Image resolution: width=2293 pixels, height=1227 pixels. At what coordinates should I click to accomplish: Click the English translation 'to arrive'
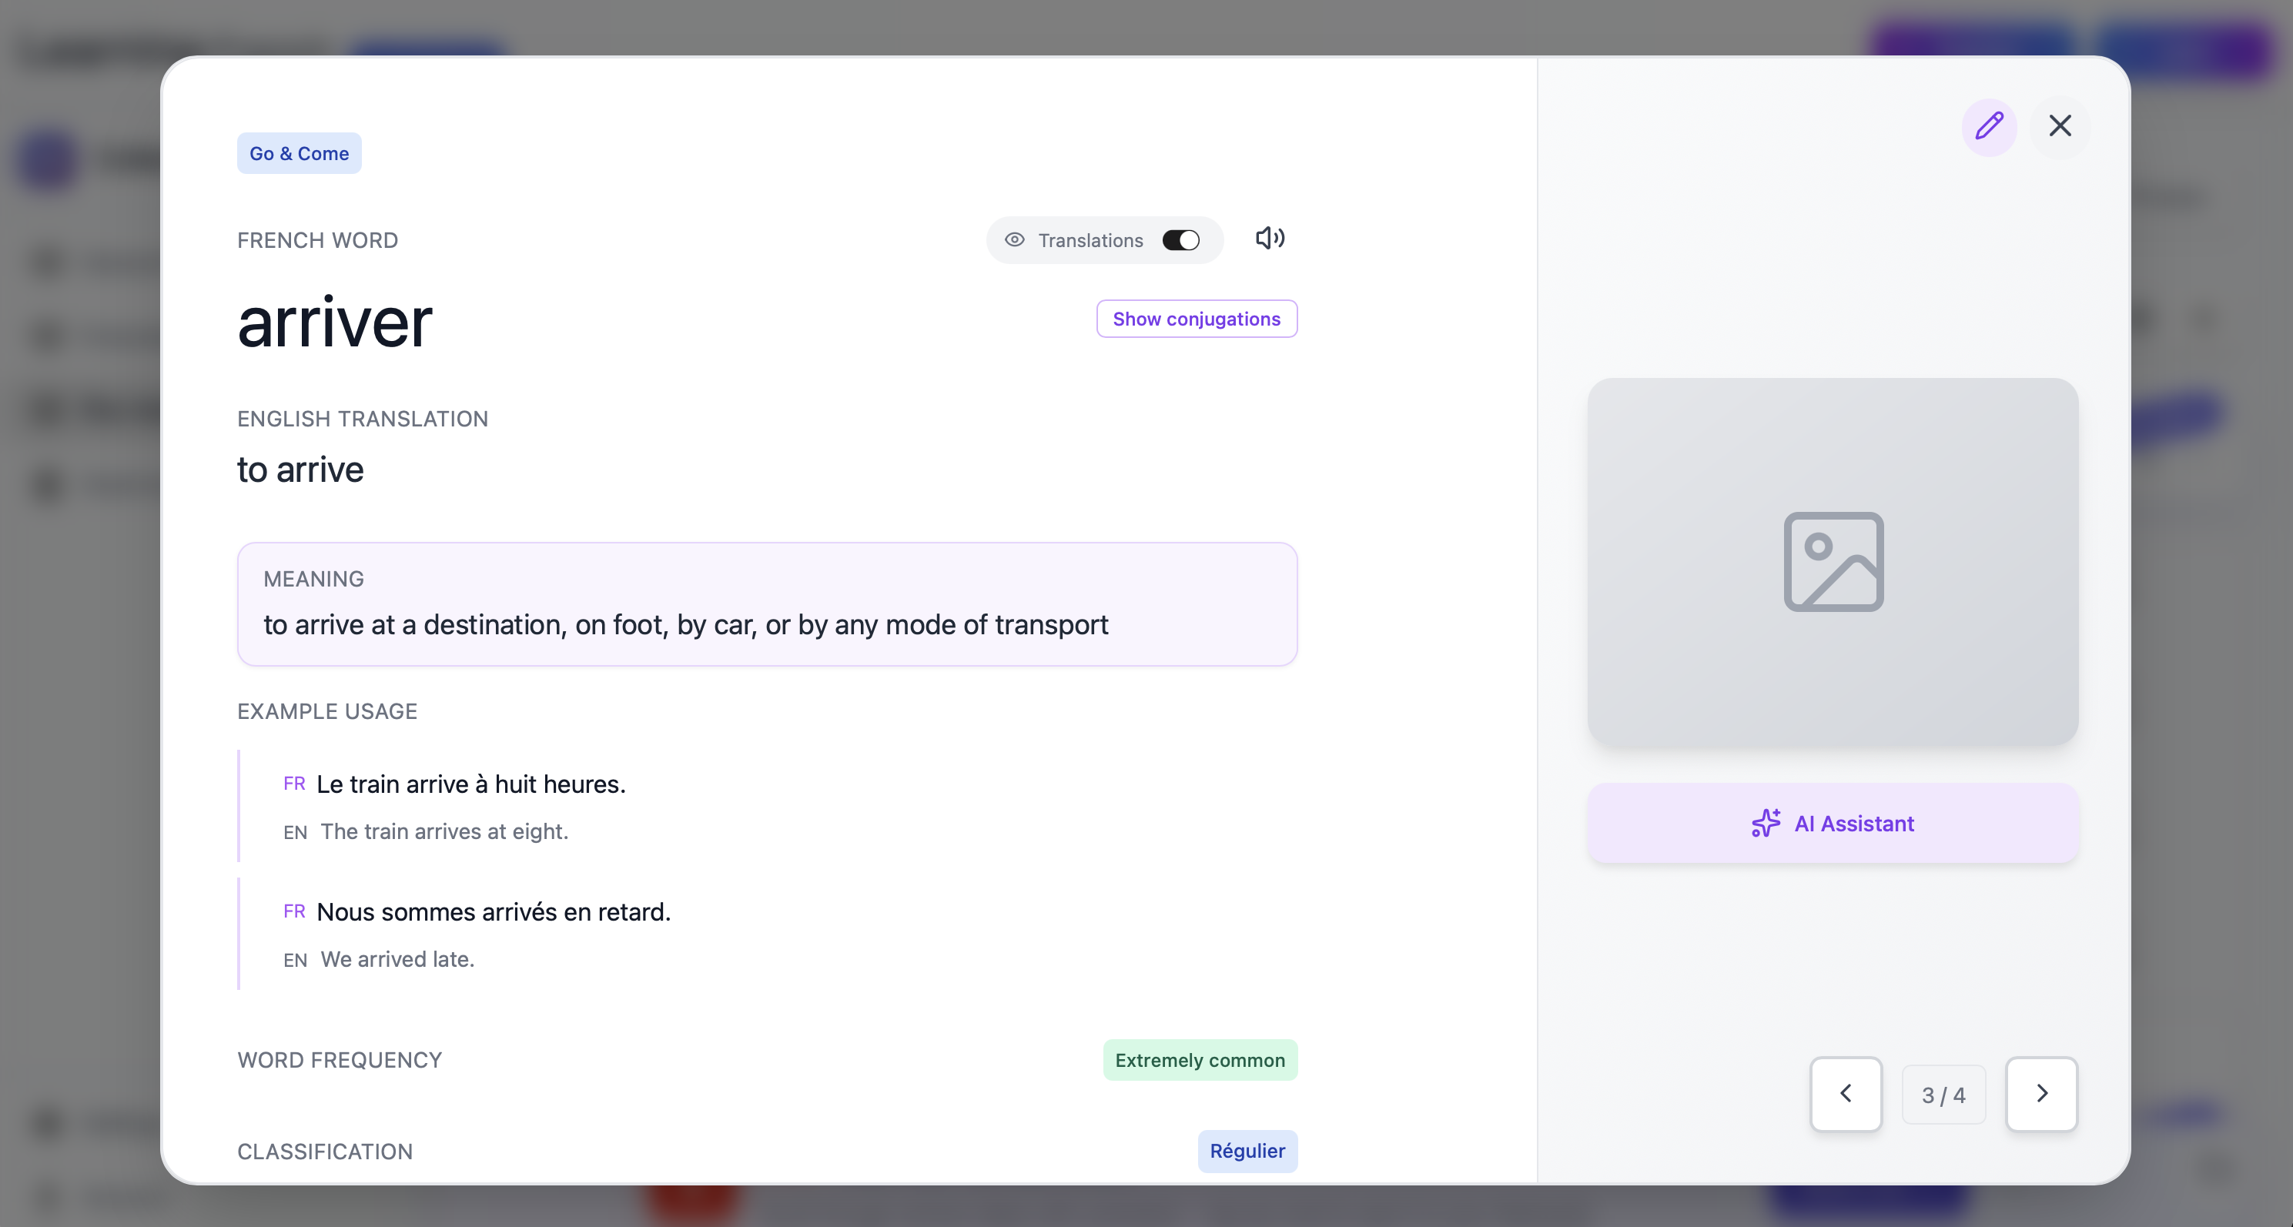[x=301, y=470]
